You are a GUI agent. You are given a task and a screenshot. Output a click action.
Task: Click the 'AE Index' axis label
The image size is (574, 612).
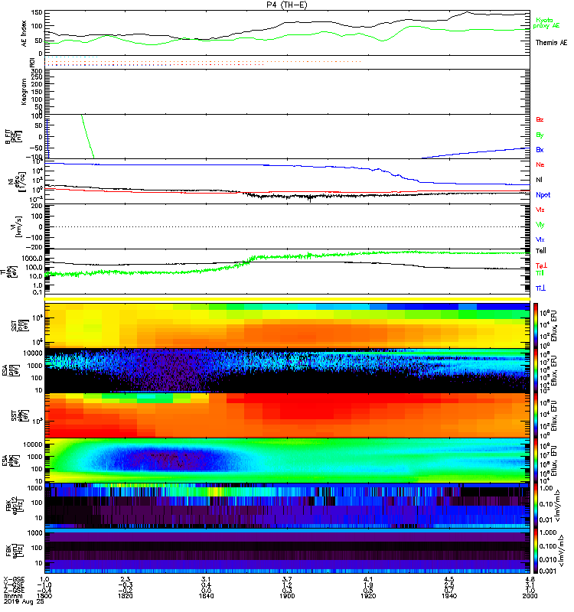(x=24, y=33)
